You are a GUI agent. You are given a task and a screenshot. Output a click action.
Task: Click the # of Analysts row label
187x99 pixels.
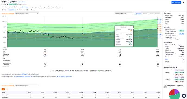tap(5, 95)
